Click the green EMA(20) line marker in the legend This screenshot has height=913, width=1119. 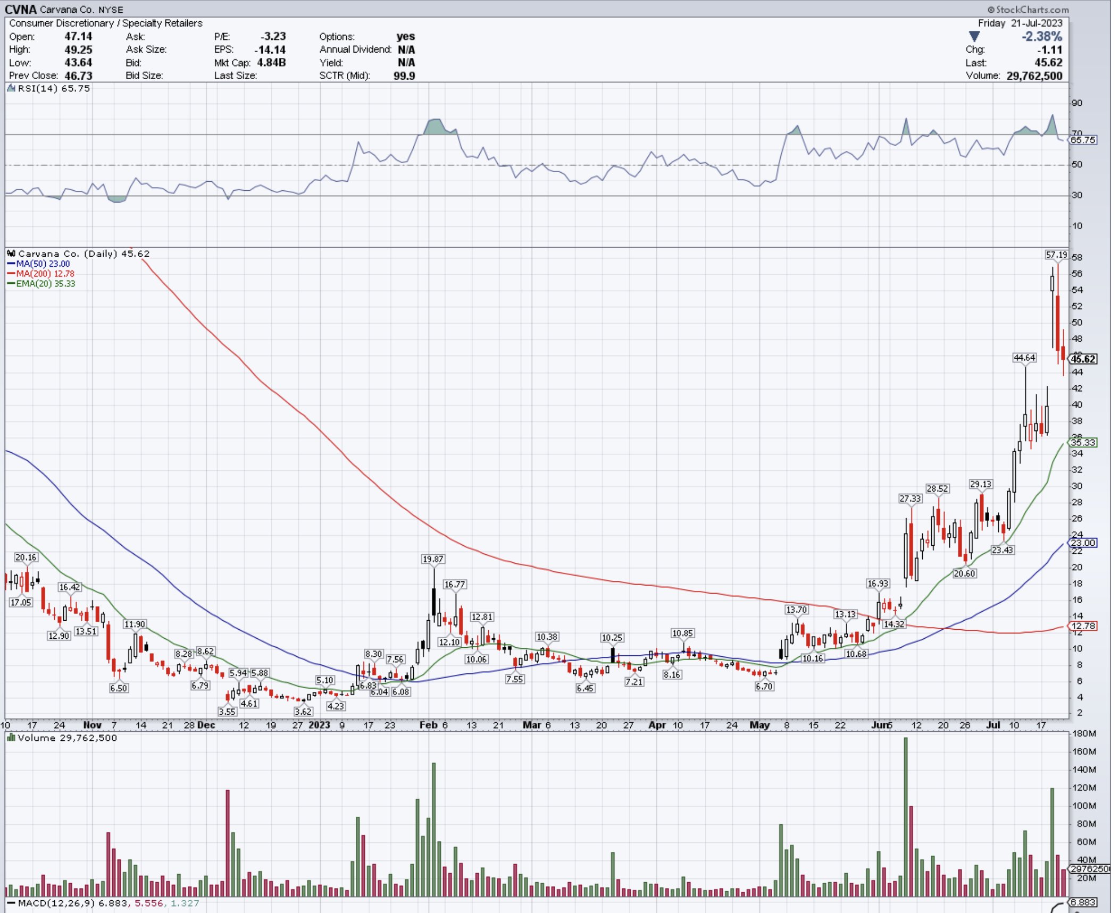pyautogui.click(x=12, y=283)
